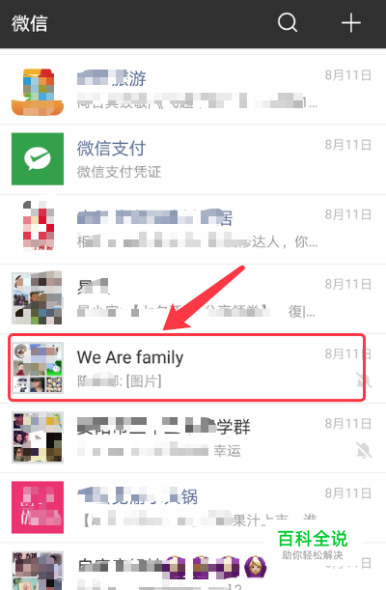Screen dimensions: 386x590
Task: Open the 微信支付 green checkmark avatar
Action: point(38,158)
